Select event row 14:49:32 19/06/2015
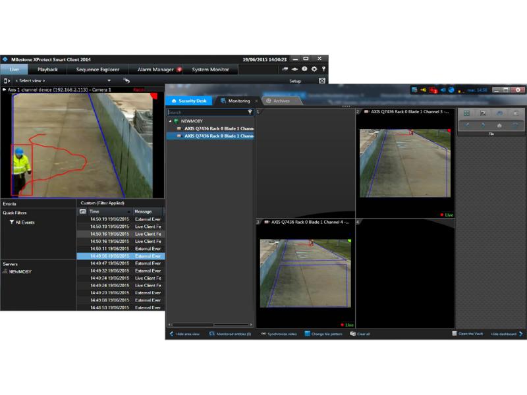Screen dimensions: 527x395 point(121,271)
